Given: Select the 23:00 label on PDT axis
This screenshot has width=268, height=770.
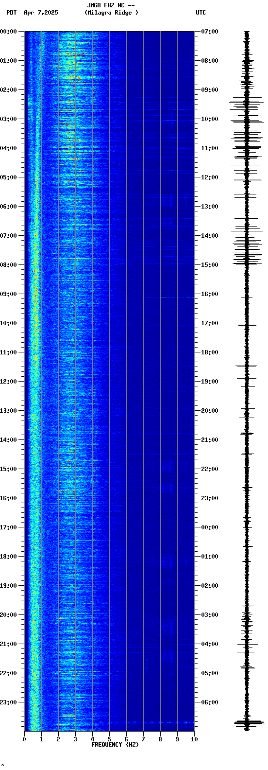Looking at the screenshot, I should pos(8,702).
